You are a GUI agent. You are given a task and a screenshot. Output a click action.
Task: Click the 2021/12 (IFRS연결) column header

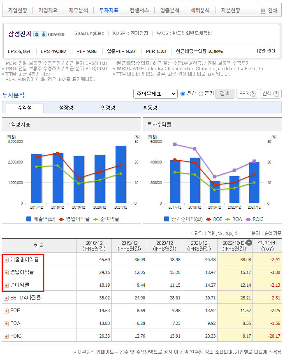point(199,246)
